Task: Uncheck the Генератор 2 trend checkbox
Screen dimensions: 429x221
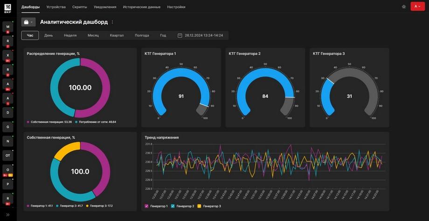Action: 173,206
